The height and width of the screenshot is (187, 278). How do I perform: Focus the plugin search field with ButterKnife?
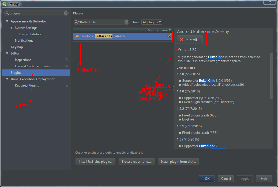(x=102, y=22)
